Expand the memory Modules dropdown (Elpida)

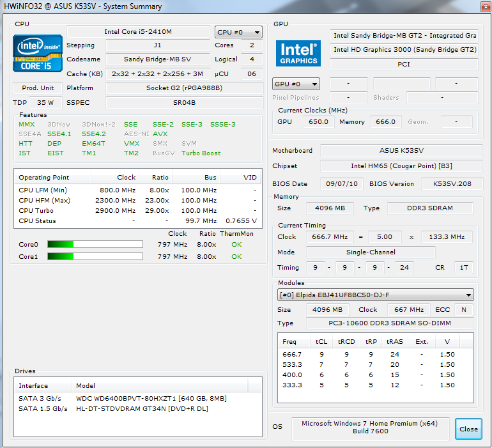(x=376, y=295)
